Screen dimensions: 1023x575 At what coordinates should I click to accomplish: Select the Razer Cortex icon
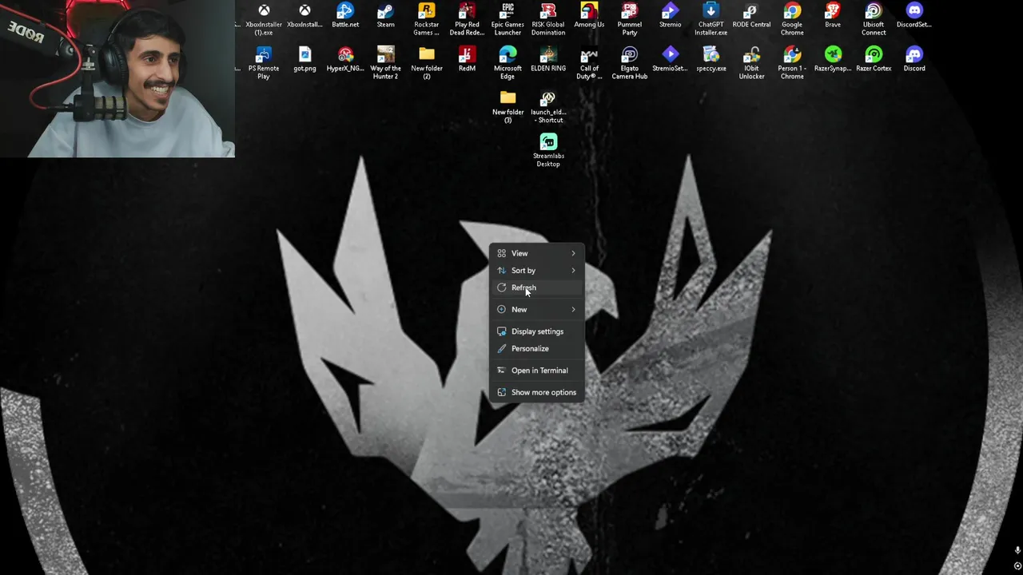point(874,59)
